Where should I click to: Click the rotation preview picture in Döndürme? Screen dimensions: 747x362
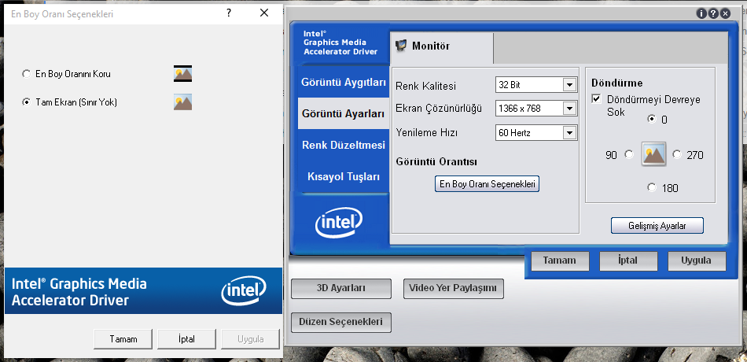[x=653, y=154]
